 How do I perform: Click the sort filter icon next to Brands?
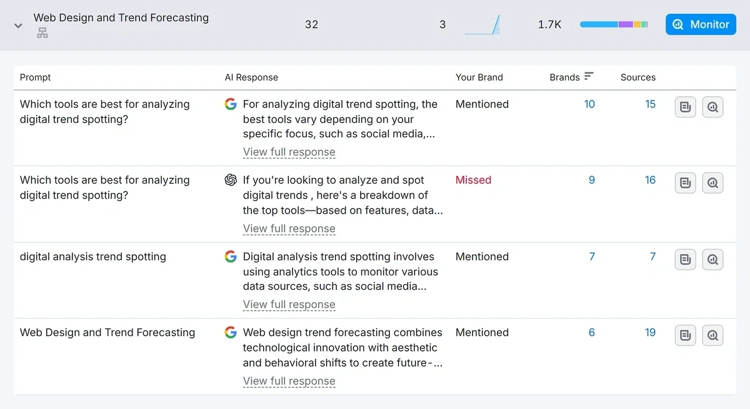tap(588, 76)
